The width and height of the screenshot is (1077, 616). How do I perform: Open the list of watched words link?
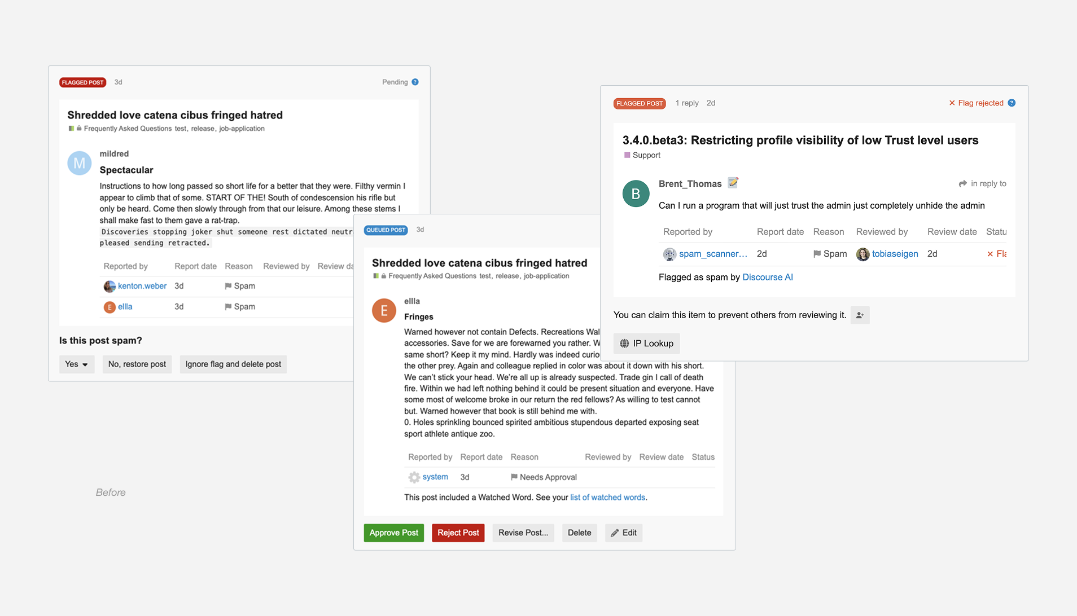point(607,498)
